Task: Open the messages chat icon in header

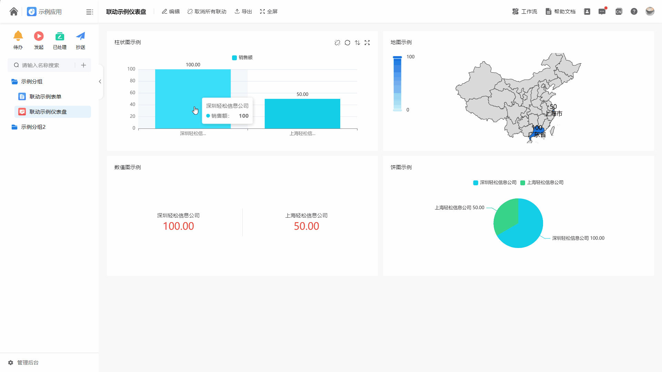Action: [602, 12]
